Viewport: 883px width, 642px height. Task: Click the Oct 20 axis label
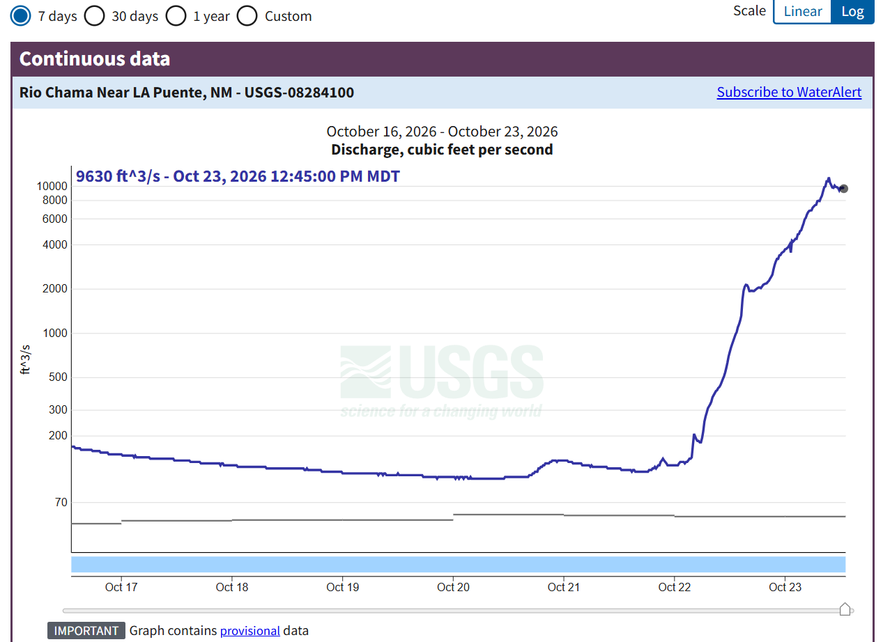click(453, 587)
